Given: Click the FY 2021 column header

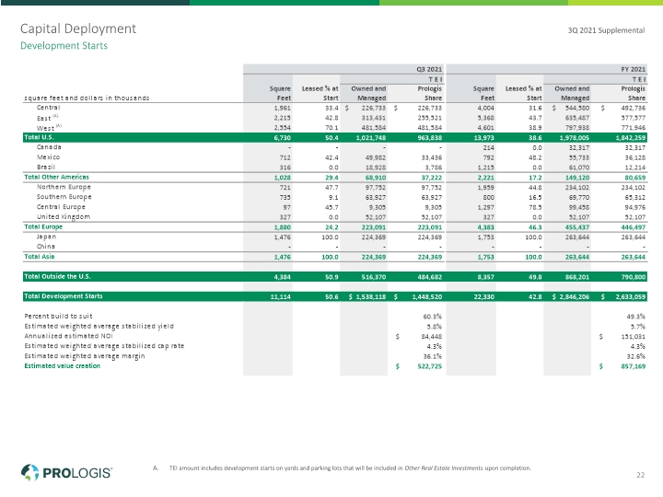Looking at the screenshot, I should point(633,69).
